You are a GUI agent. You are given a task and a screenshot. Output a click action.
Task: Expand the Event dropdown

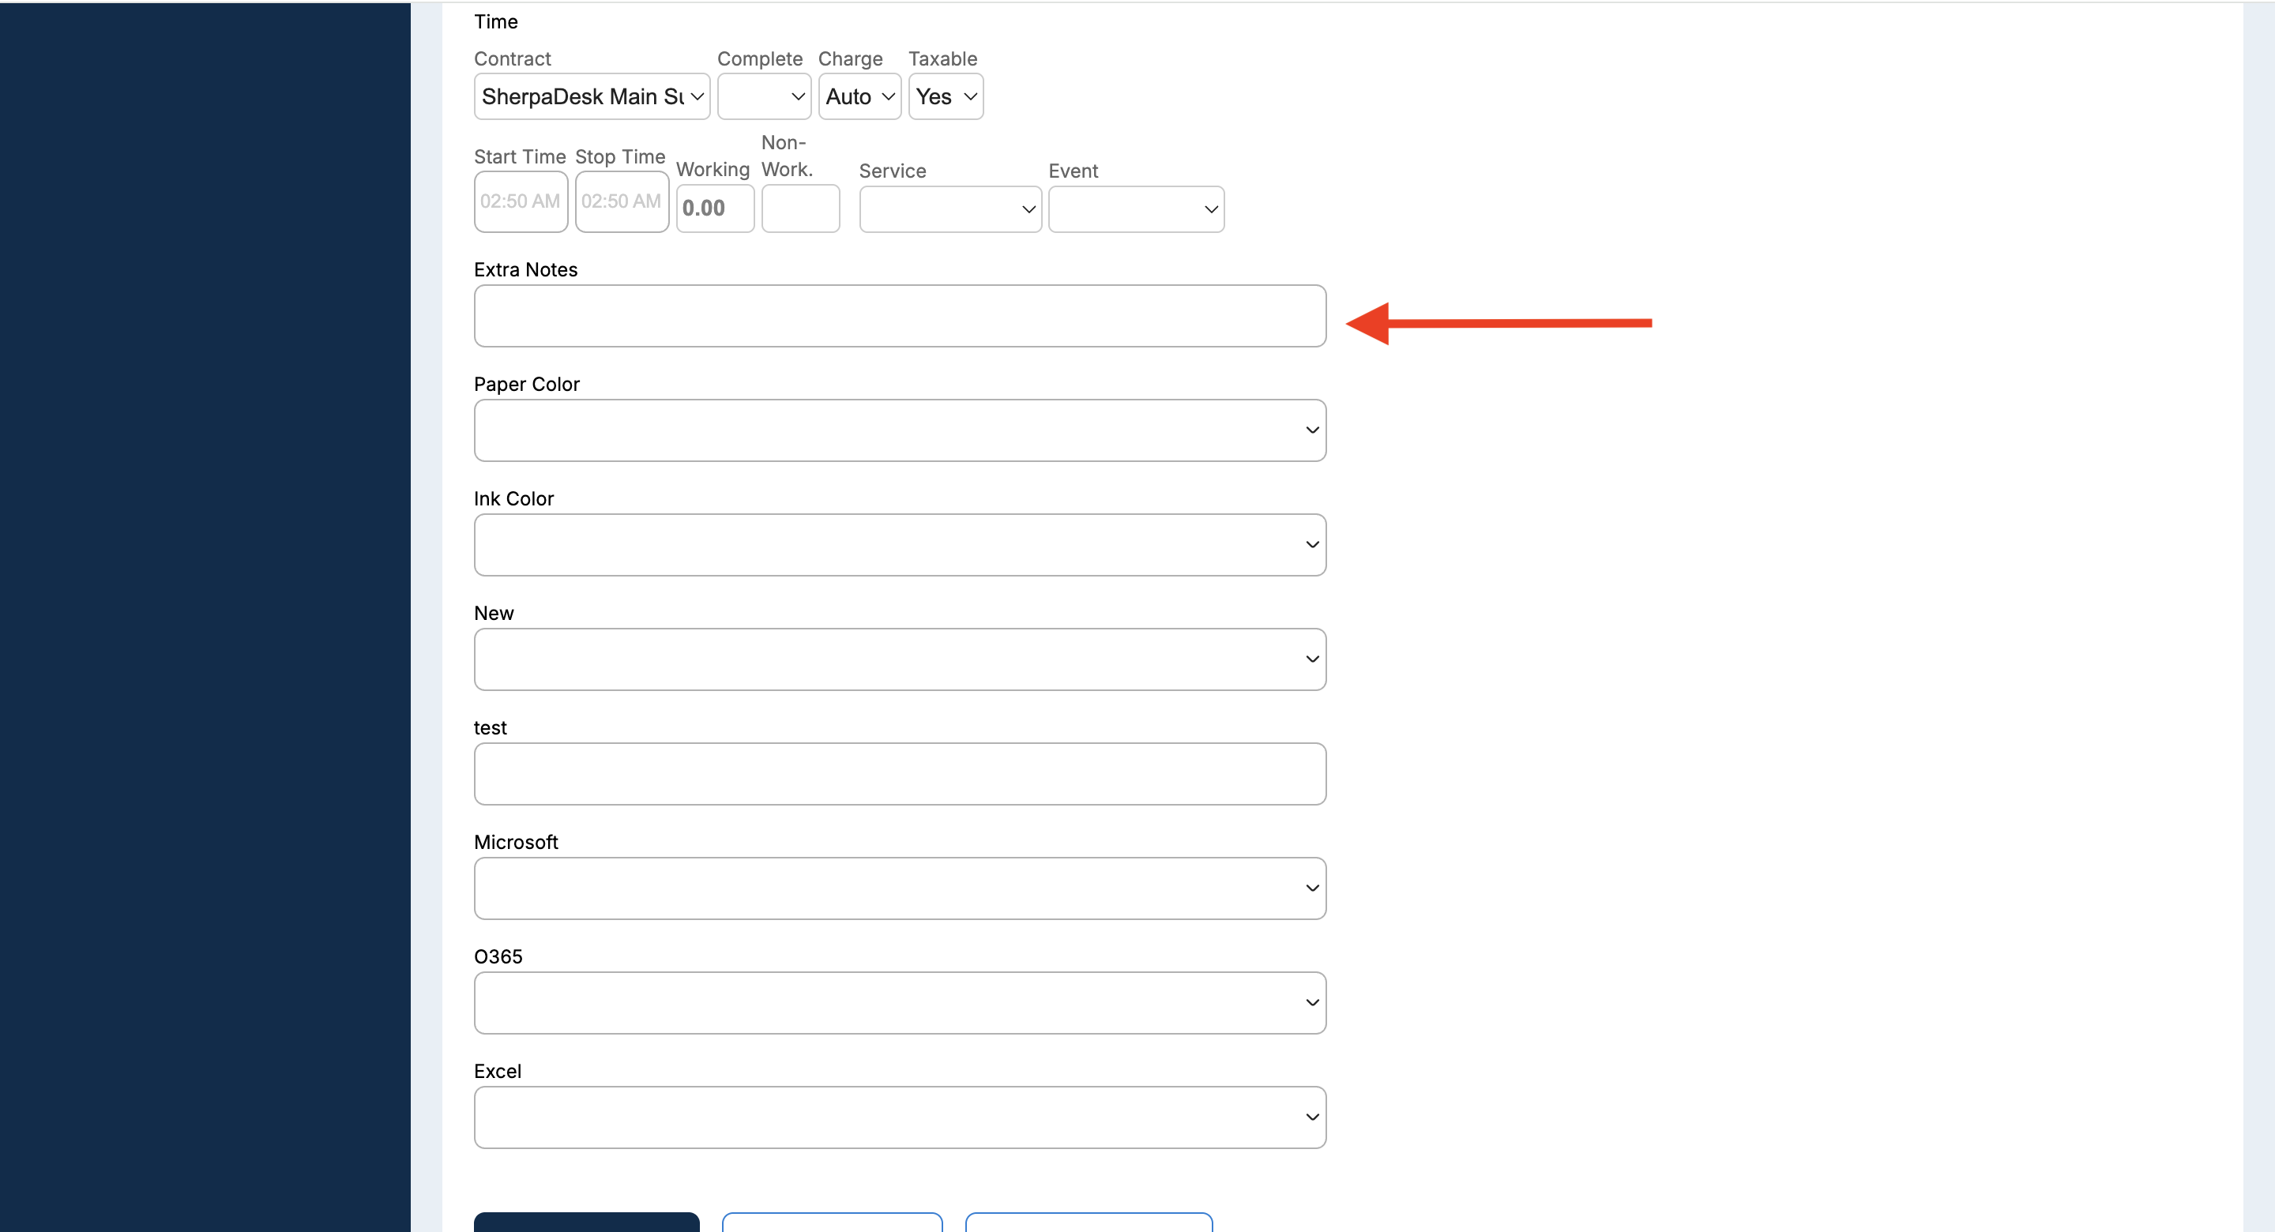(x=1135, y=209)
